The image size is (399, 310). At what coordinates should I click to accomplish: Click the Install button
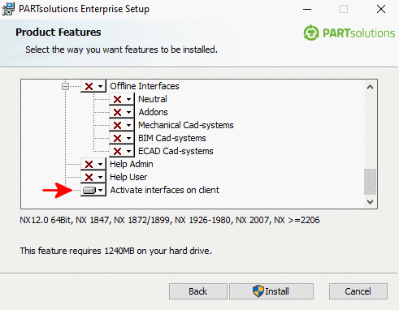point(271,291)
